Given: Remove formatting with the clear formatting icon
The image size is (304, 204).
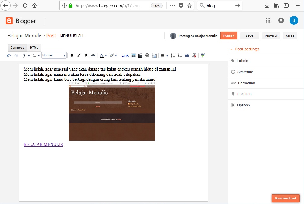Looking at the screenshot, I should 194,55.
